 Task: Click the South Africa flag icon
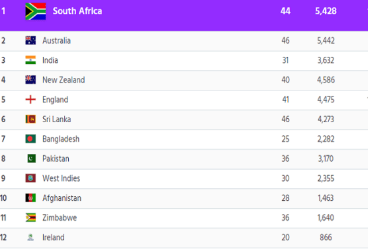pyautogui.click(x=36, y=11)
